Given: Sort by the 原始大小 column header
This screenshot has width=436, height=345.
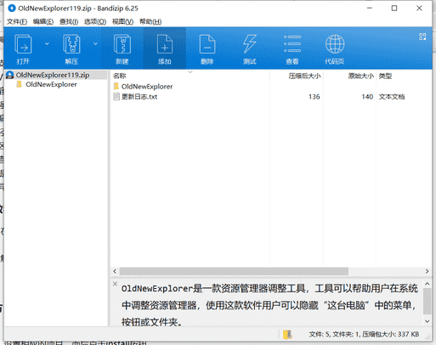Looking at the screenshot, I should [360, 76].
